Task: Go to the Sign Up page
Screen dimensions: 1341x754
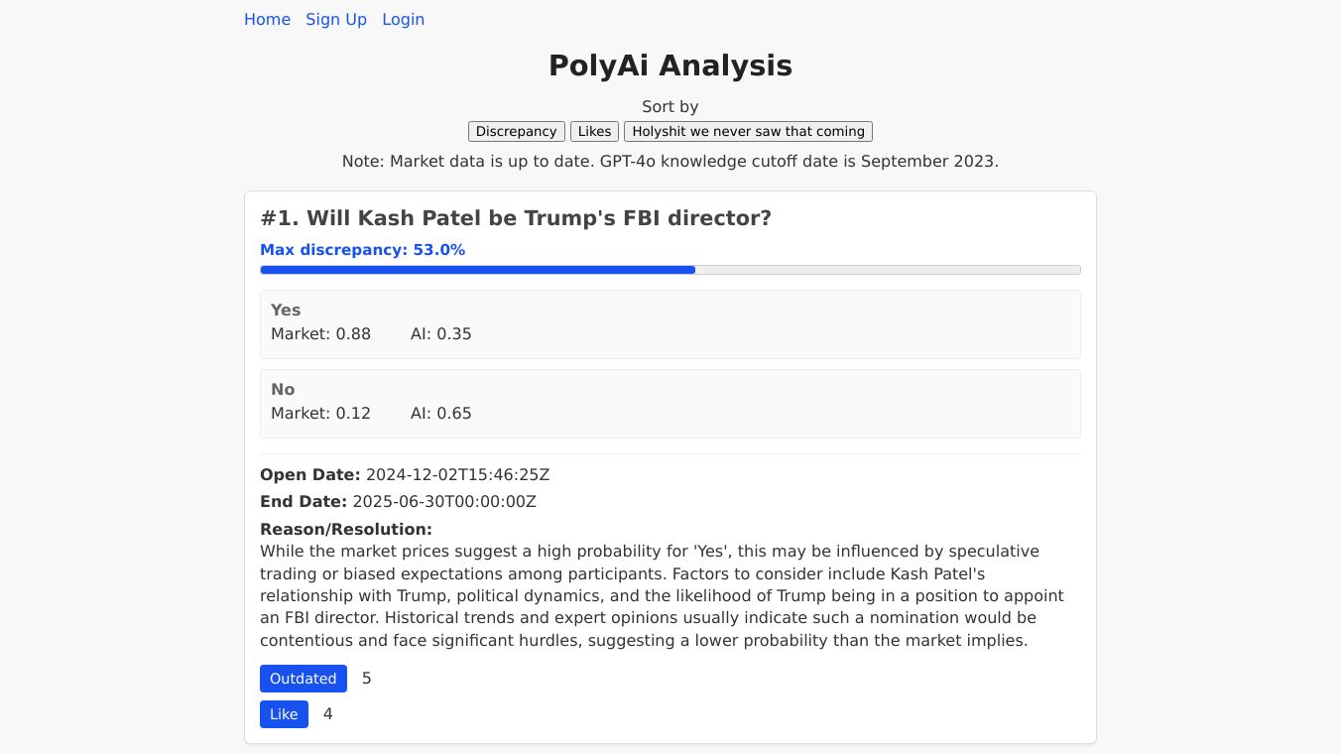Action: [x=336, y=20]
